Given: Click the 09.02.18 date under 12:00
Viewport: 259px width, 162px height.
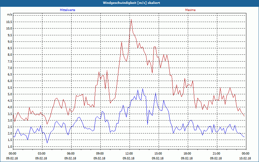Looking at the screenshot, I should pyautogui.click(x=129, y=158).
